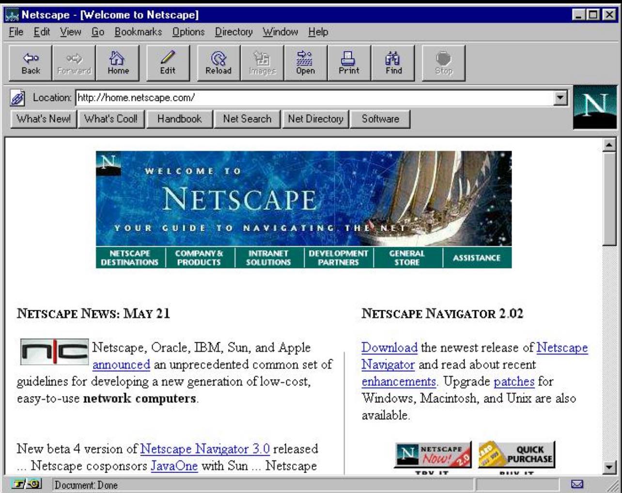This screenshot has width=622, height=493.
Task: Open Assistance banner section
Action: point(477,258)
